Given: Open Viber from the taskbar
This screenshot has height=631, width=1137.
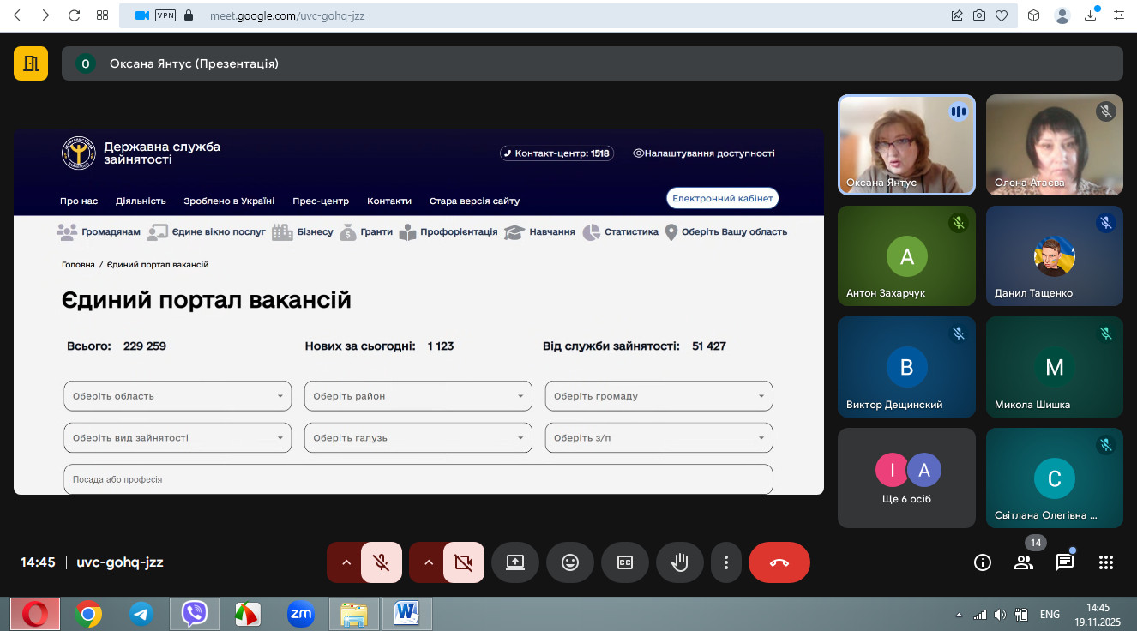Looking at the screenshot, I should click(195, 614).
